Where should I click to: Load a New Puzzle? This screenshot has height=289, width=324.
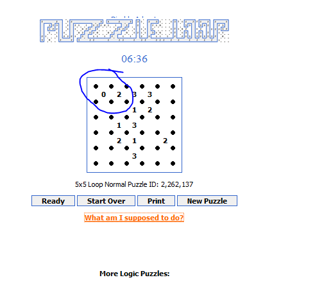click(x=207, y=201)
